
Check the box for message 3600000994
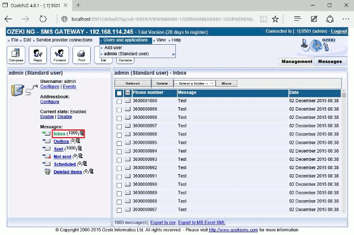(119, 152)
